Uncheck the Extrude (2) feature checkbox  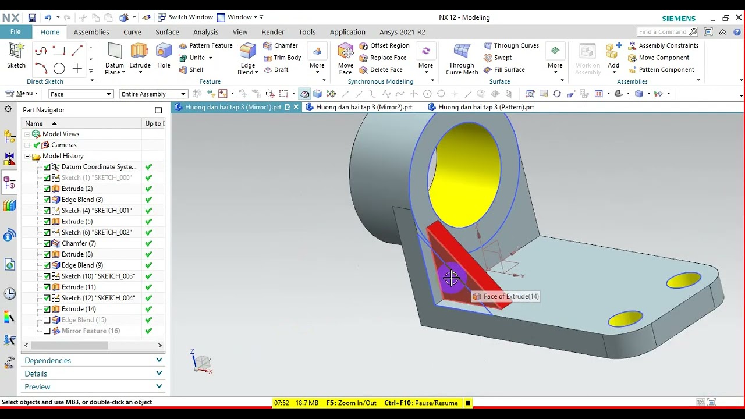click(x=47, y=189)
